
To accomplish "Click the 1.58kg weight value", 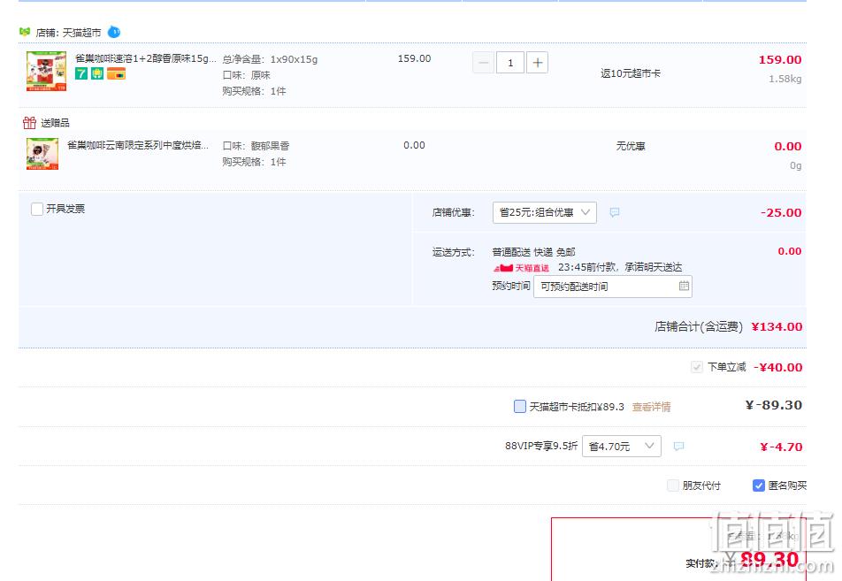I will [x=785, y=79].
